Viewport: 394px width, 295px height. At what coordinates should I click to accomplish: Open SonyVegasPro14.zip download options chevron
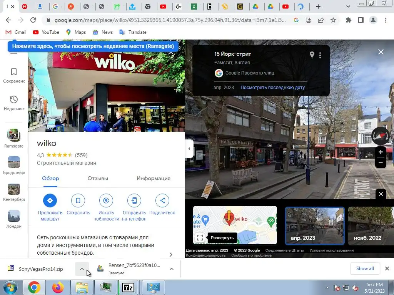pyautogui.click(x=82, y=269)
